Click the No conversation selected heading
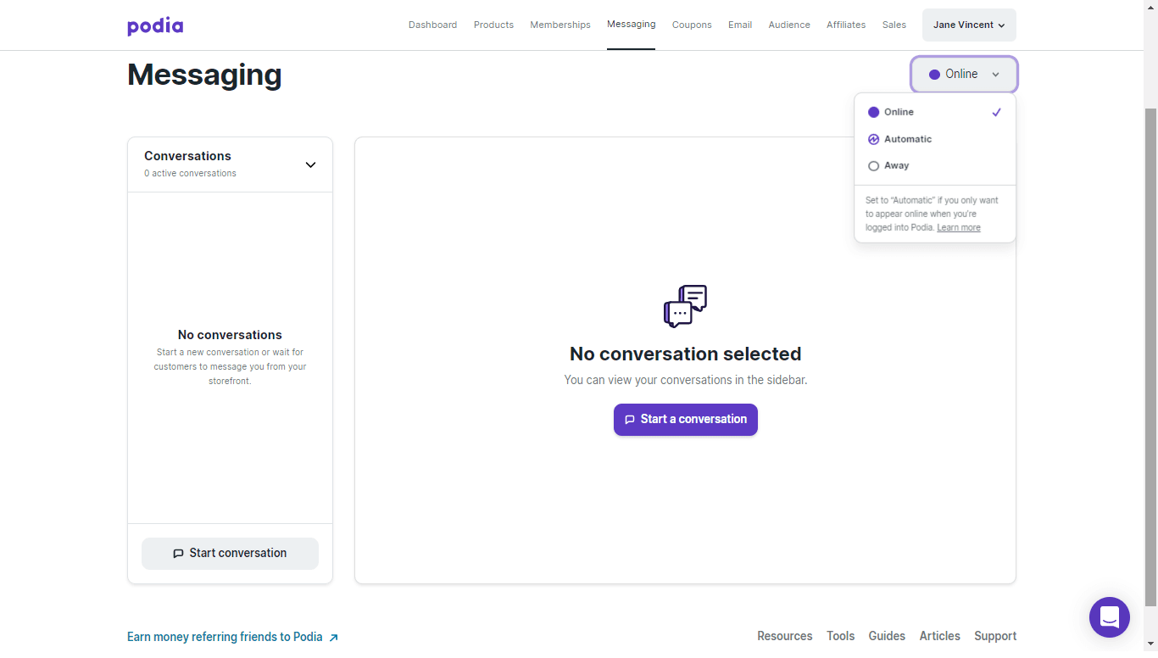The height and width of the screenshot is (658, 1158). (x=685, y=354)
